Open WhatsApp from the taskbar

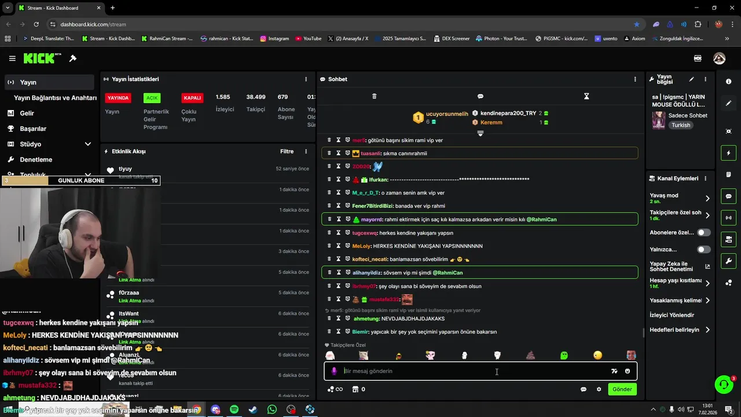(x=272, y=409)
